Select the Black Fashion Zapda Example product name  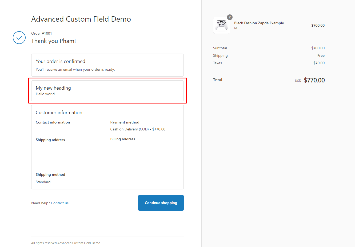tap(259, 23)
